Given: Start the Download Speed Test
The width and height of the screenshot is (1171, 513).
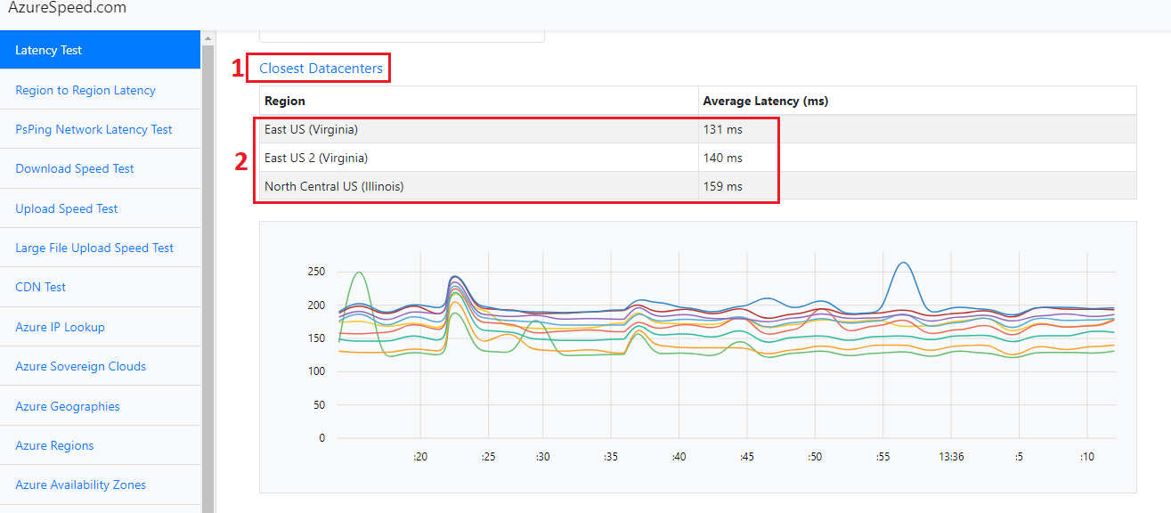Looking at the screenshot, I should coord(74,168).
